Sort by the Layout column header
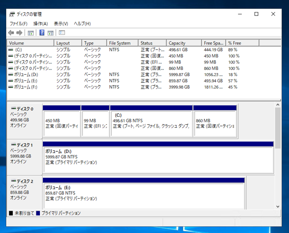The image size is (289, 233). [x=68, y=43]
